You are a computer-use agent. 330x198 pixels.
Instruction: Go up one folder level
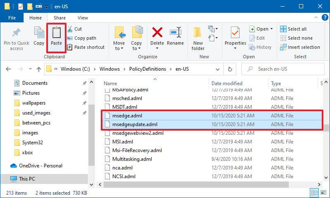39,69
